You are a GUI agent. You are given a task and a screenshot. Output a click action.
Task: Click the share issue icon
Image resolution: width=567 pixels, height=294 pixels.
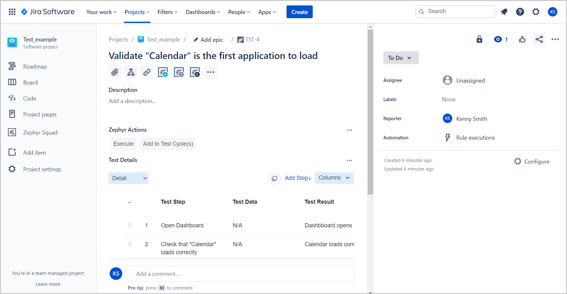(539, 39)
